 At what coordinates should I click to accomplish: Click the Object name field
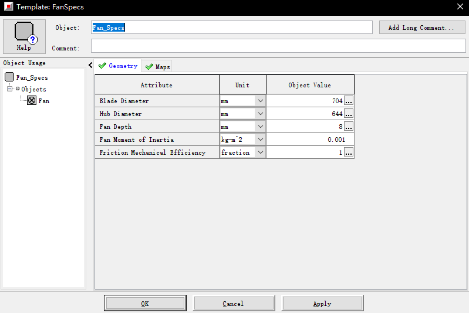tap(232, 28)
